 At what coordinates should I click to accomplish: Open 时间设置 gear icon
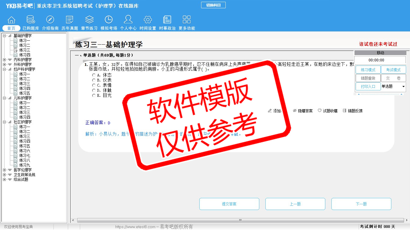coord(148,20)
